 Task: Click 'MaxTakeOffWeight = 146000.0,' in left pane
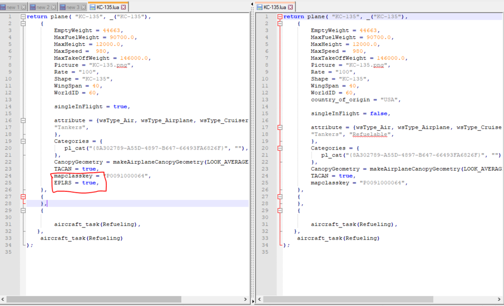coord(102,58)
